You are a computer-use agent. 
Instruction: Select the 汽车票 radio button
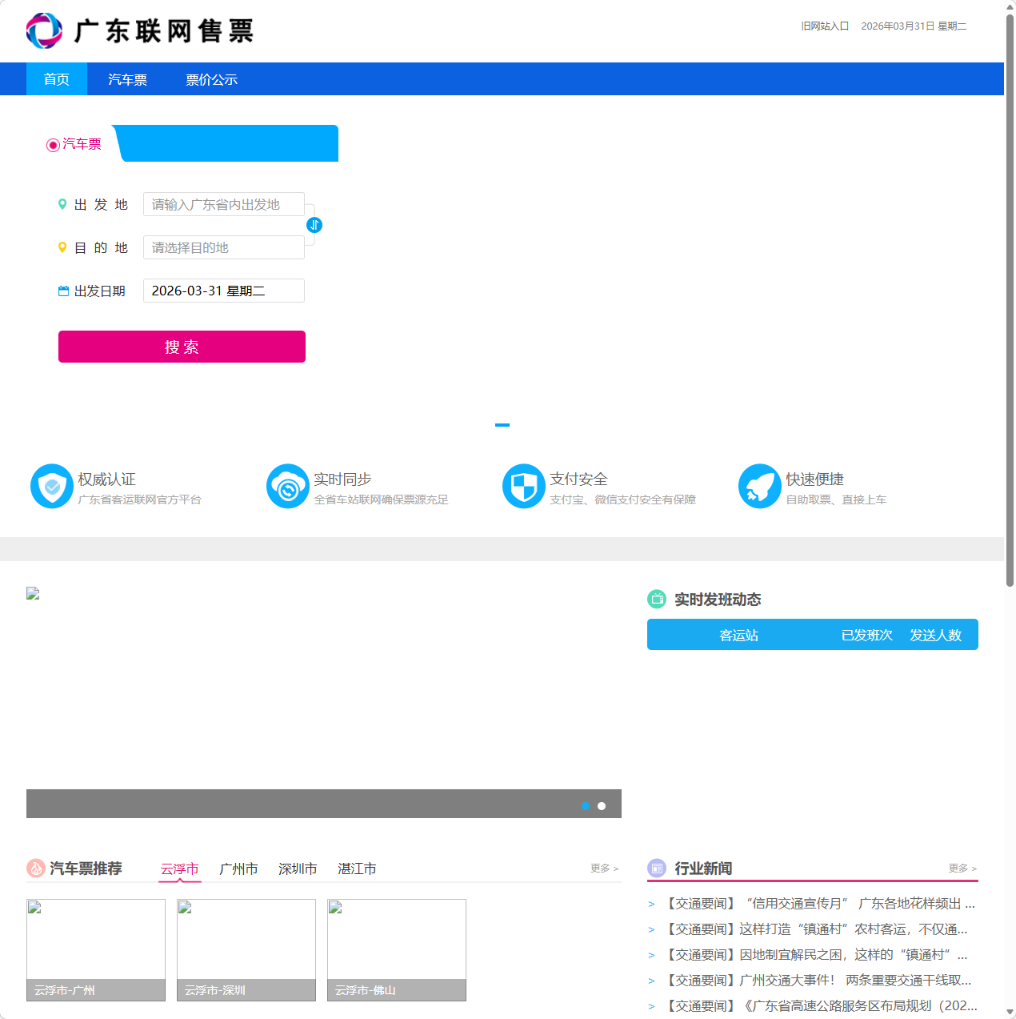53,144
